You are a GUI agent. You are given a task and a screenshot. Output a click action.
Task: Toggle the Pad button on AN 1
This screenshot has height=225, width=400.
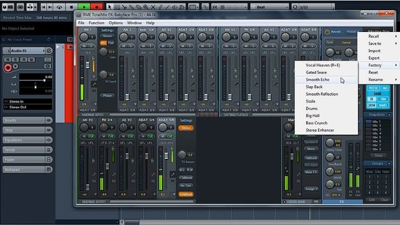pyautogui.click(x=111, y=43)
